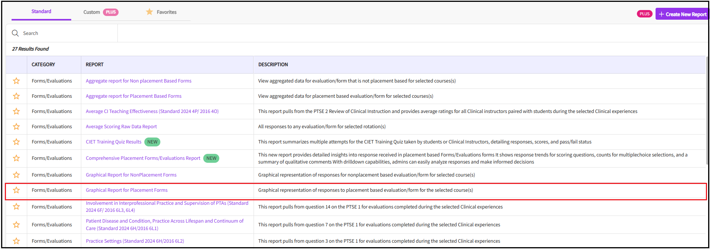Image resolution: width=710 pixels, height=249 pixels.
Task: Click the CATEGORY column header
Action: (x=43, y=65)
